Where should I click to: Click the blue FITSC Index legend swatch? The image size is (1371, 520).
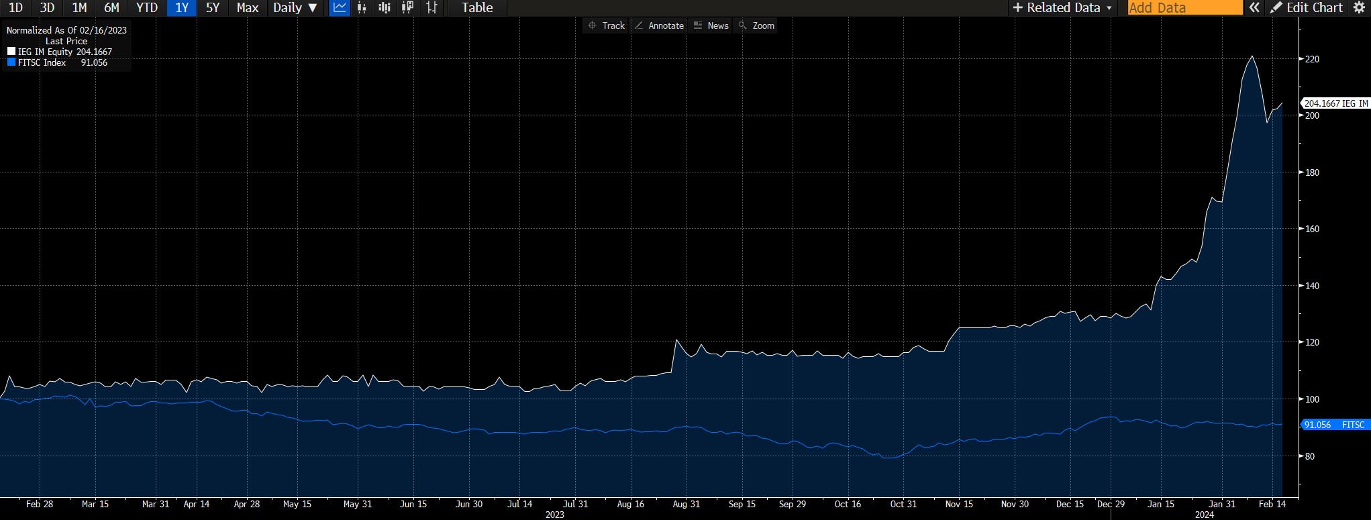point(11,62)
